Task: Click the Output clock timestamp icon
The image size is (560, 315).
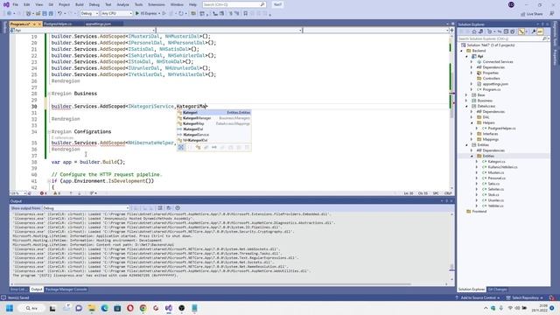Action: click(x=178, y=208)
